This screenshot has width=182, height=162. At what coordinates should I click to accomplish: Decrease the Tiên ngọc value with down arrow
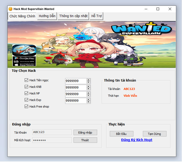tap(89, 82)
